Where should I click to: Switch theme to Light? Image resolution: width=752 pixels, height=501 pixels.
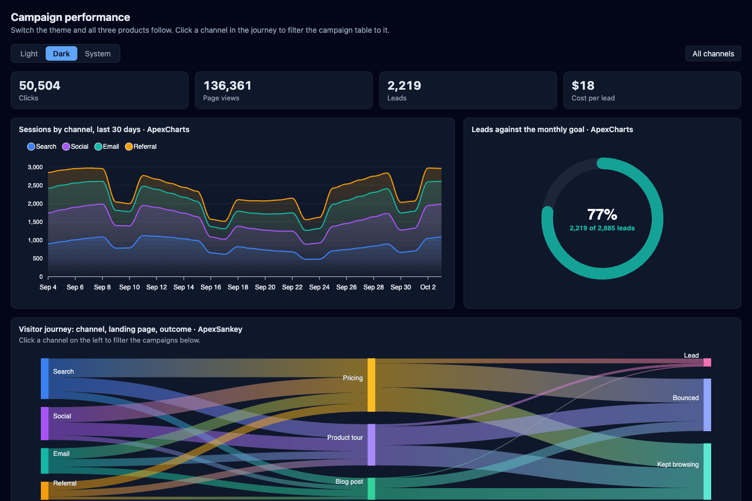click(29, 54)
